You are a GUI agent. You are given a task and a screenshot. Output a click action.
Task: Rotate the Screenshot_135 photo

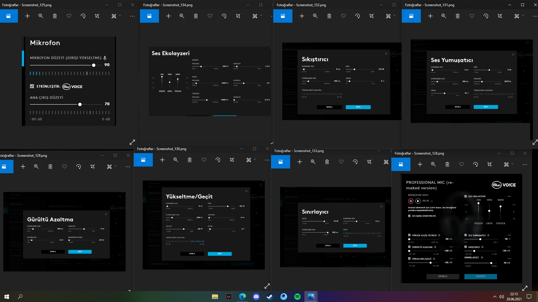(x=83, y=16)
